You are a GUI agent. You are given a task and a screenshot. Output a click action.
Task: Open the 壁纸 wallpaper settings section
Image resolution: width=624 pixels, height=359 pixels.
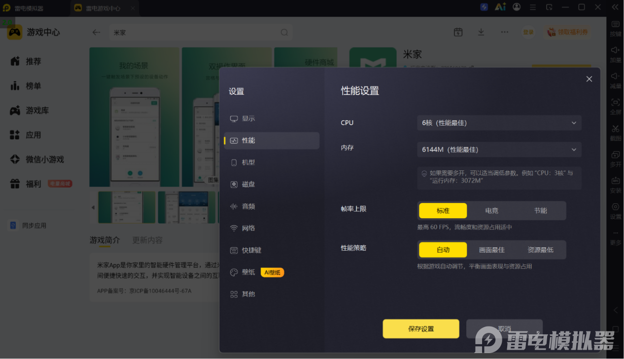[x=272, y=272]
